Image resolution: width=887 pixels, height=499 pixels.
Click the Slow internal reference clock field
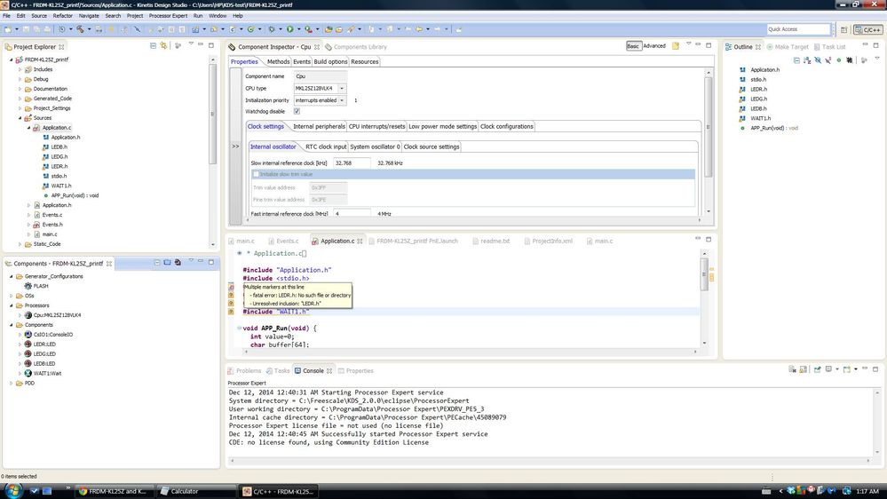point(352,163)
